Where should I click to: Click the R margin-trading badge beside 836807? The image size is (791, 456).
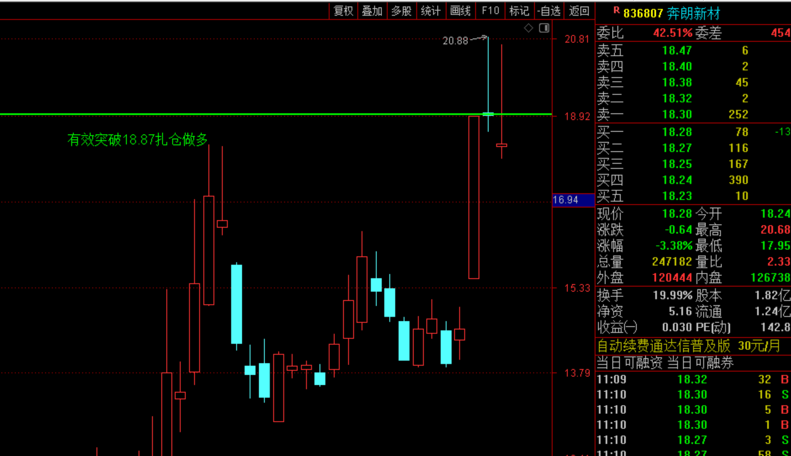(x=617, y=10)
